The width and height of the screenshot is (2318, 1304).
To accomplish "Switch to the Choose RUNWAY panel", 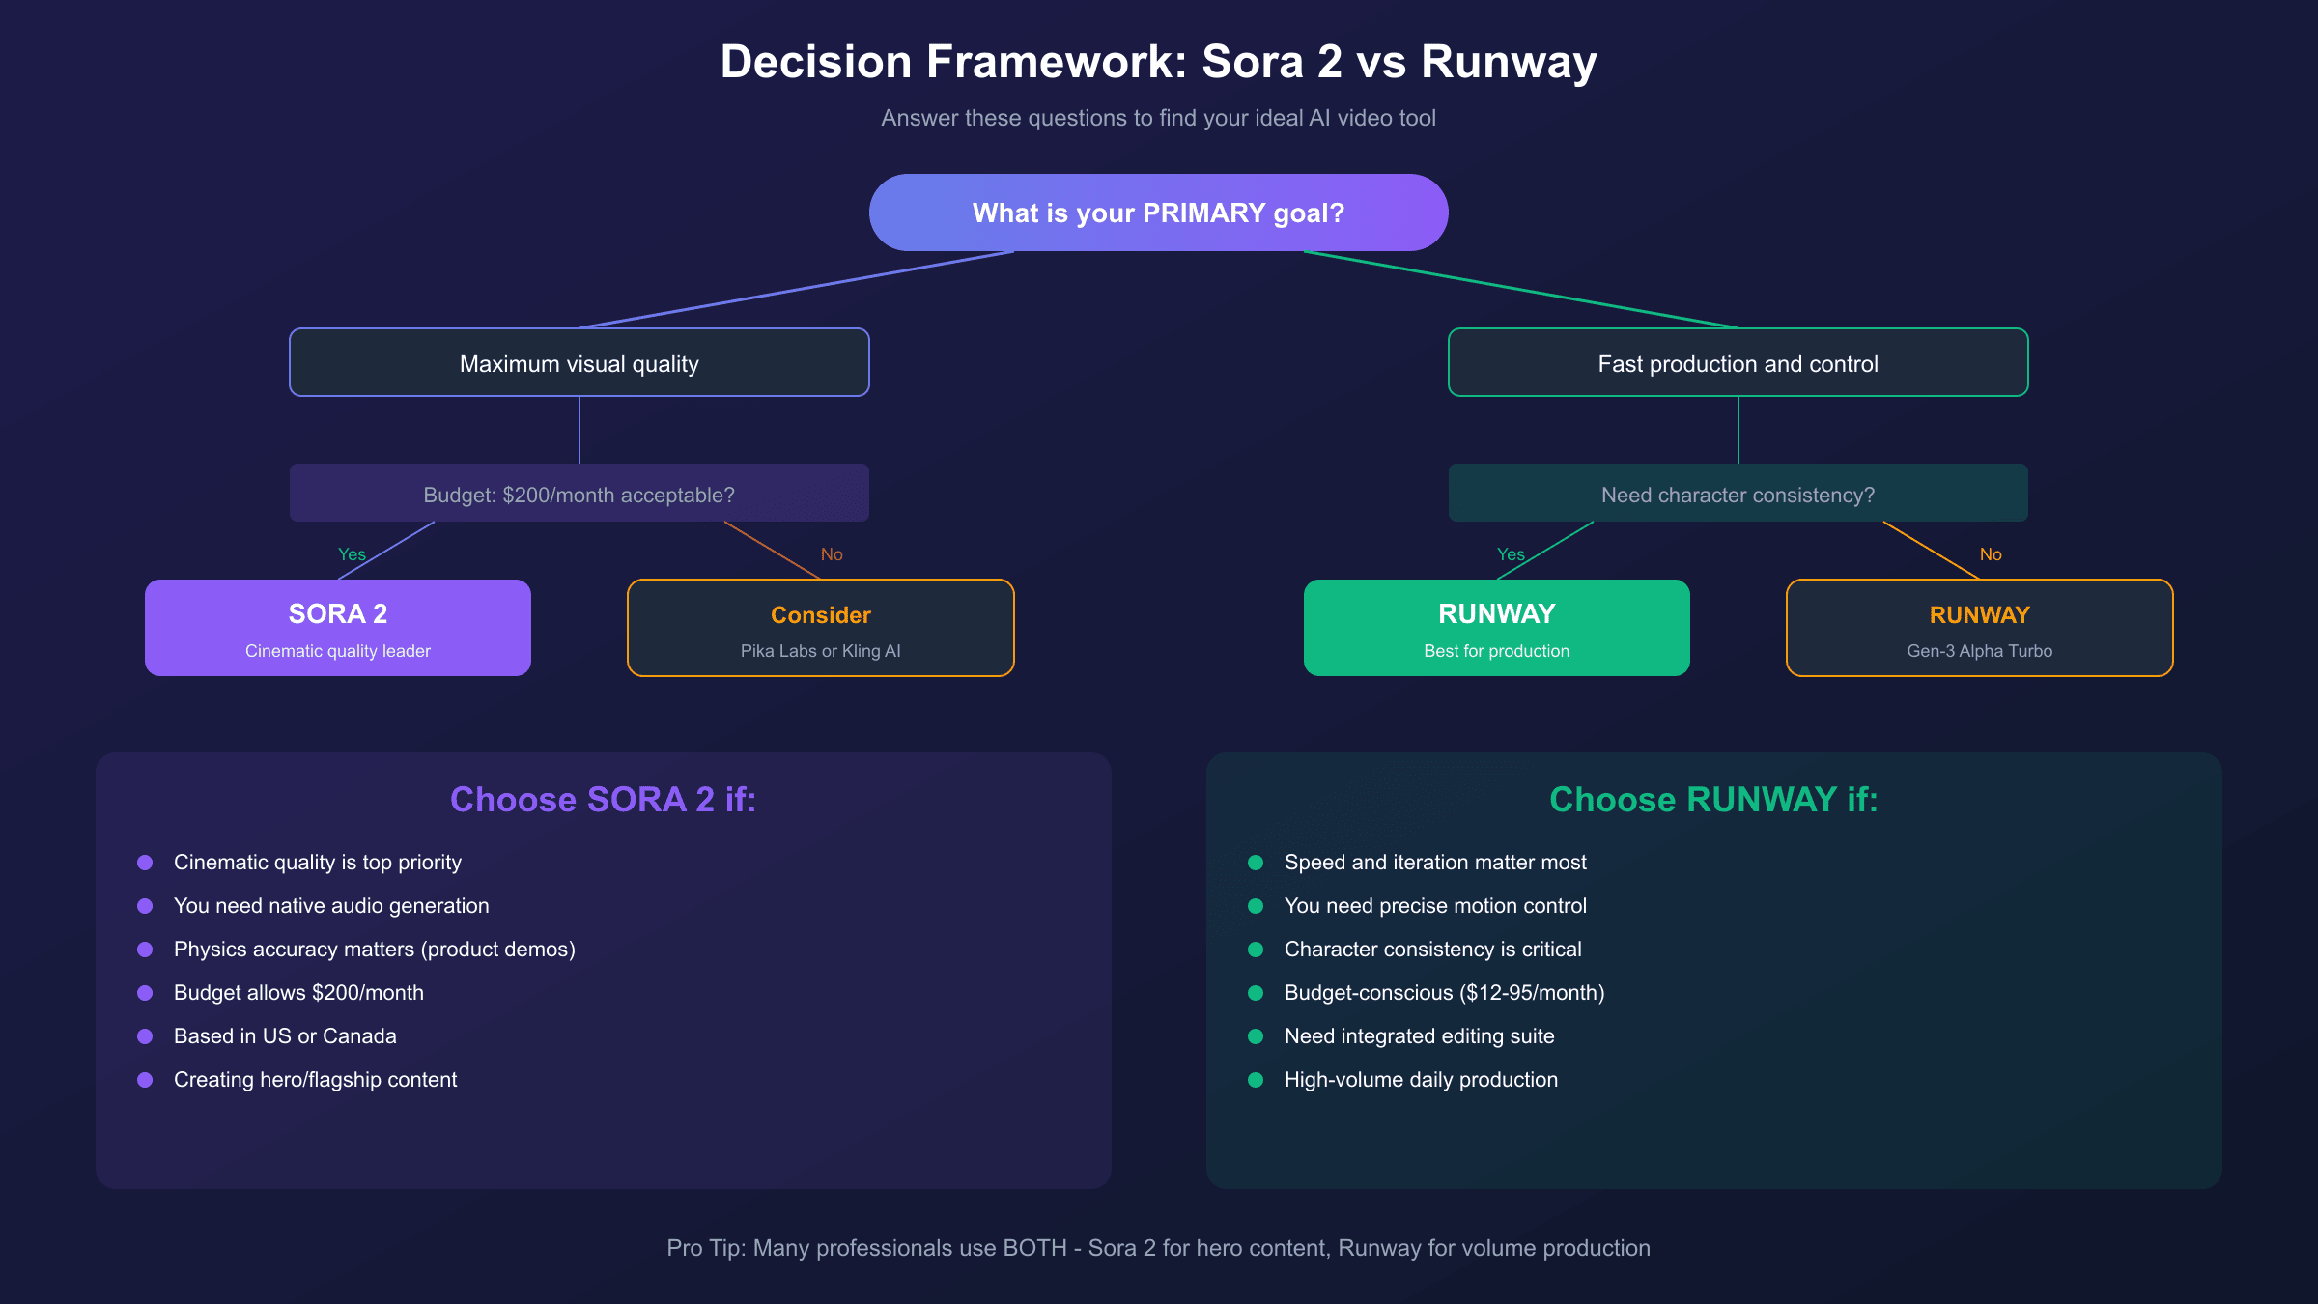I will click(1713, 800).
